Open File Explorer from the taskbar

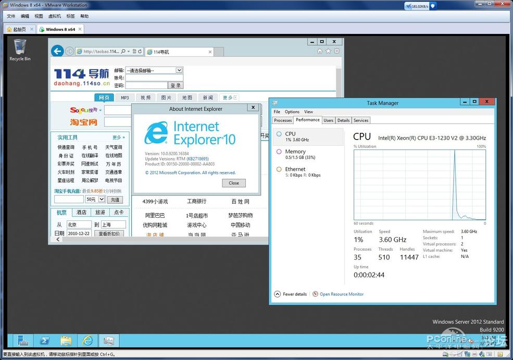(x=66, y=341)
